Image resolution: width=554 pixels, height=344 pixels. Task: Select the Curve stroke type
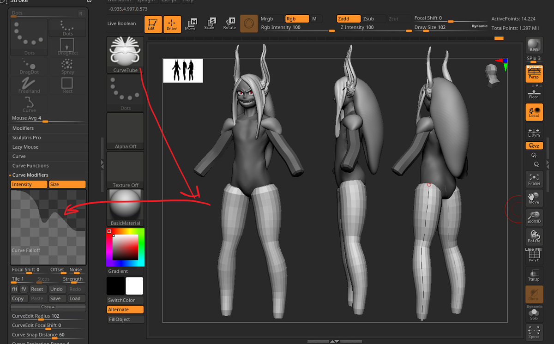tap(29, 104)
